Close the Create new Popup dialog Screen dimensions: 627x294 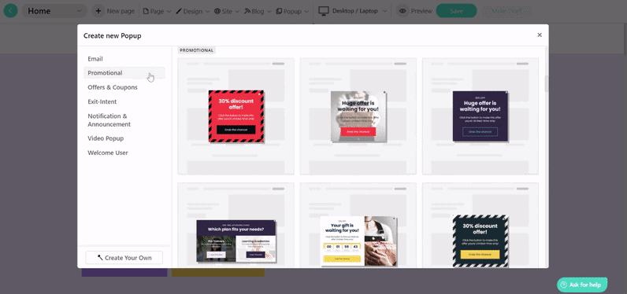[x=540, y=35]
